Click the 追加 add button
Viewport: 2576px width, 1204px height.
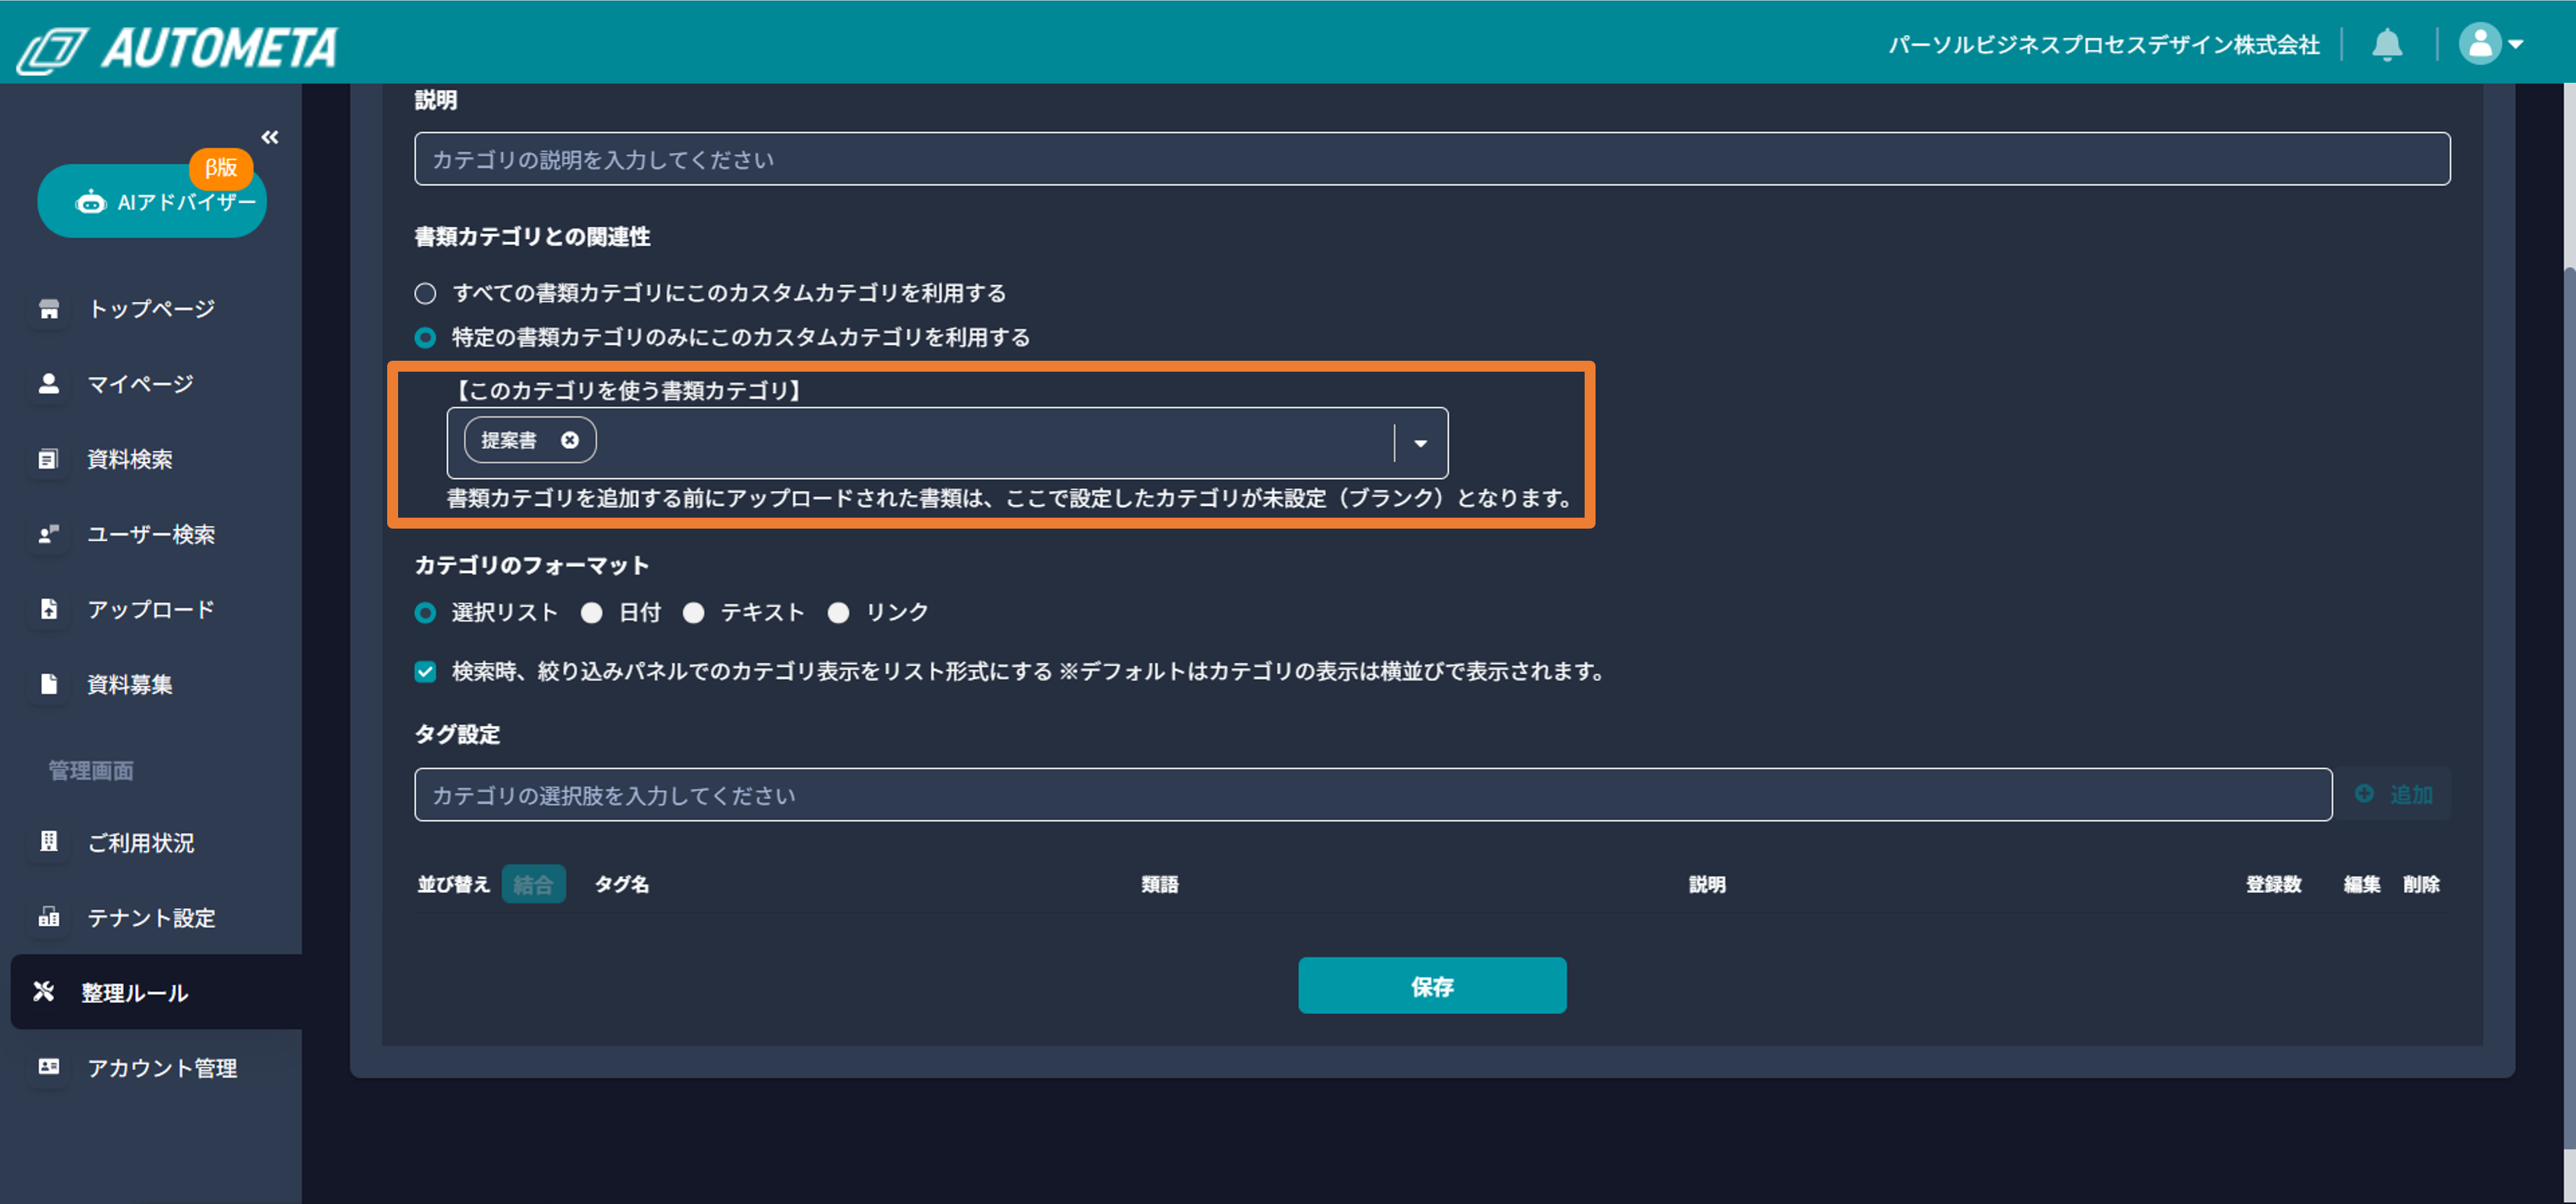pyautogui.click(x=2393, y=794)
